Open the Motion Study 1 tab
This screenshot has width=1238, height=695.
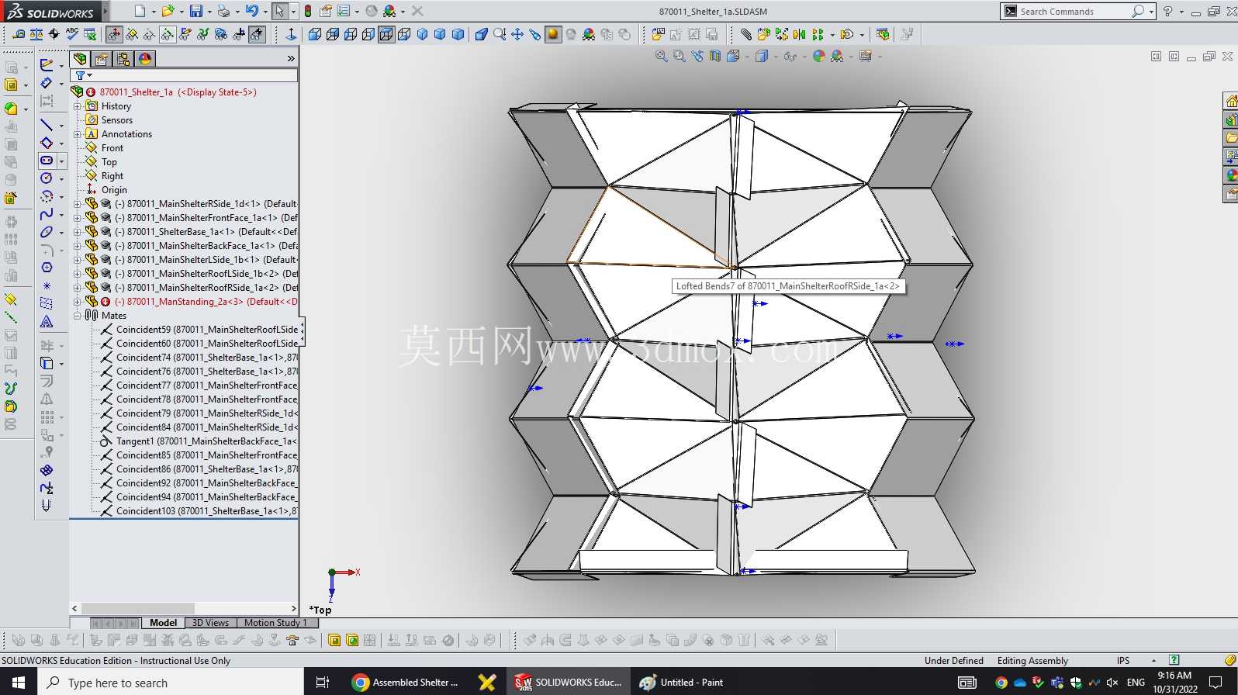click(275, 622)
